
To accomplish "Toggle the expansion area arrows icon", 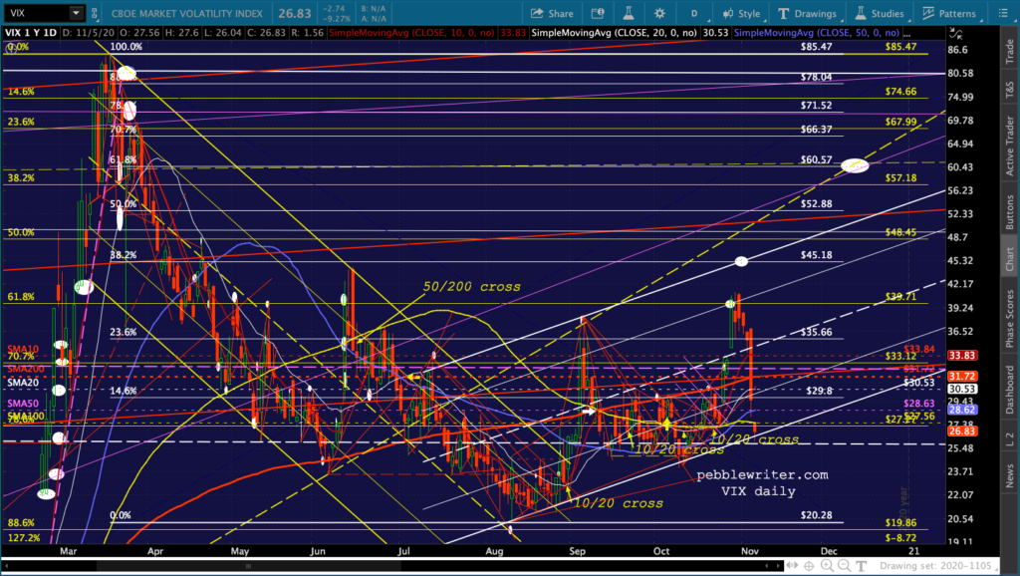I will pos(792,566).
